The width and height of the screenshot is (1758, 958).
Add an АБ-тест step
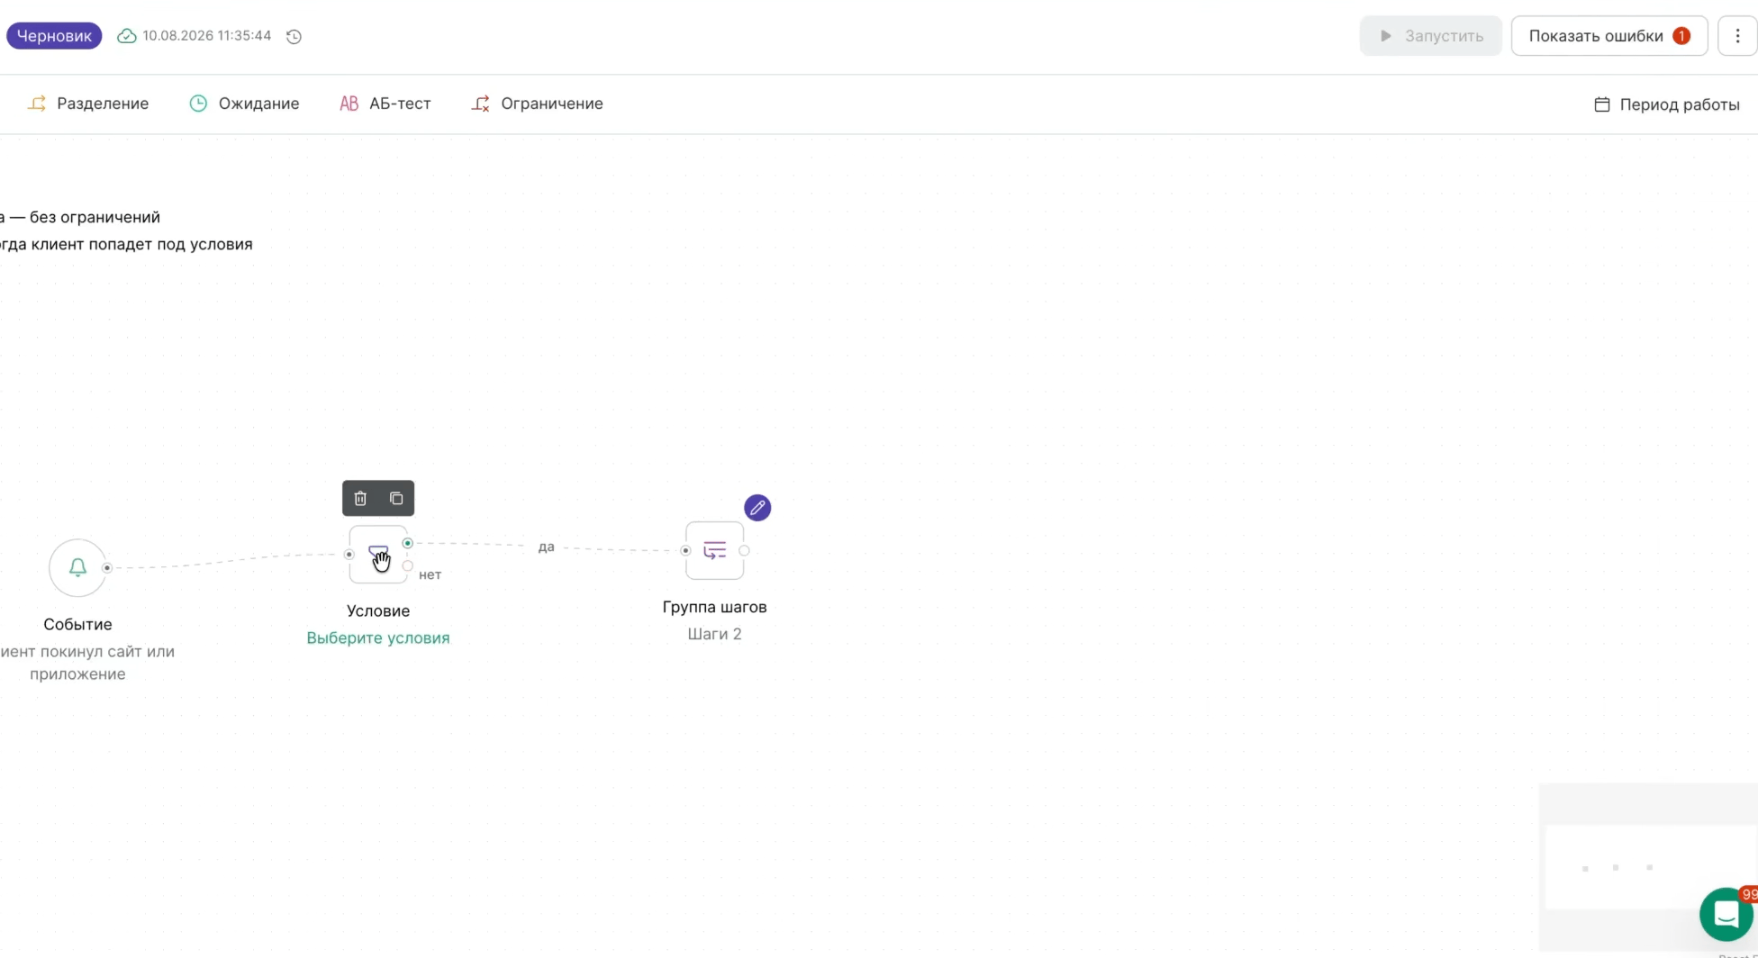(385, 104)
